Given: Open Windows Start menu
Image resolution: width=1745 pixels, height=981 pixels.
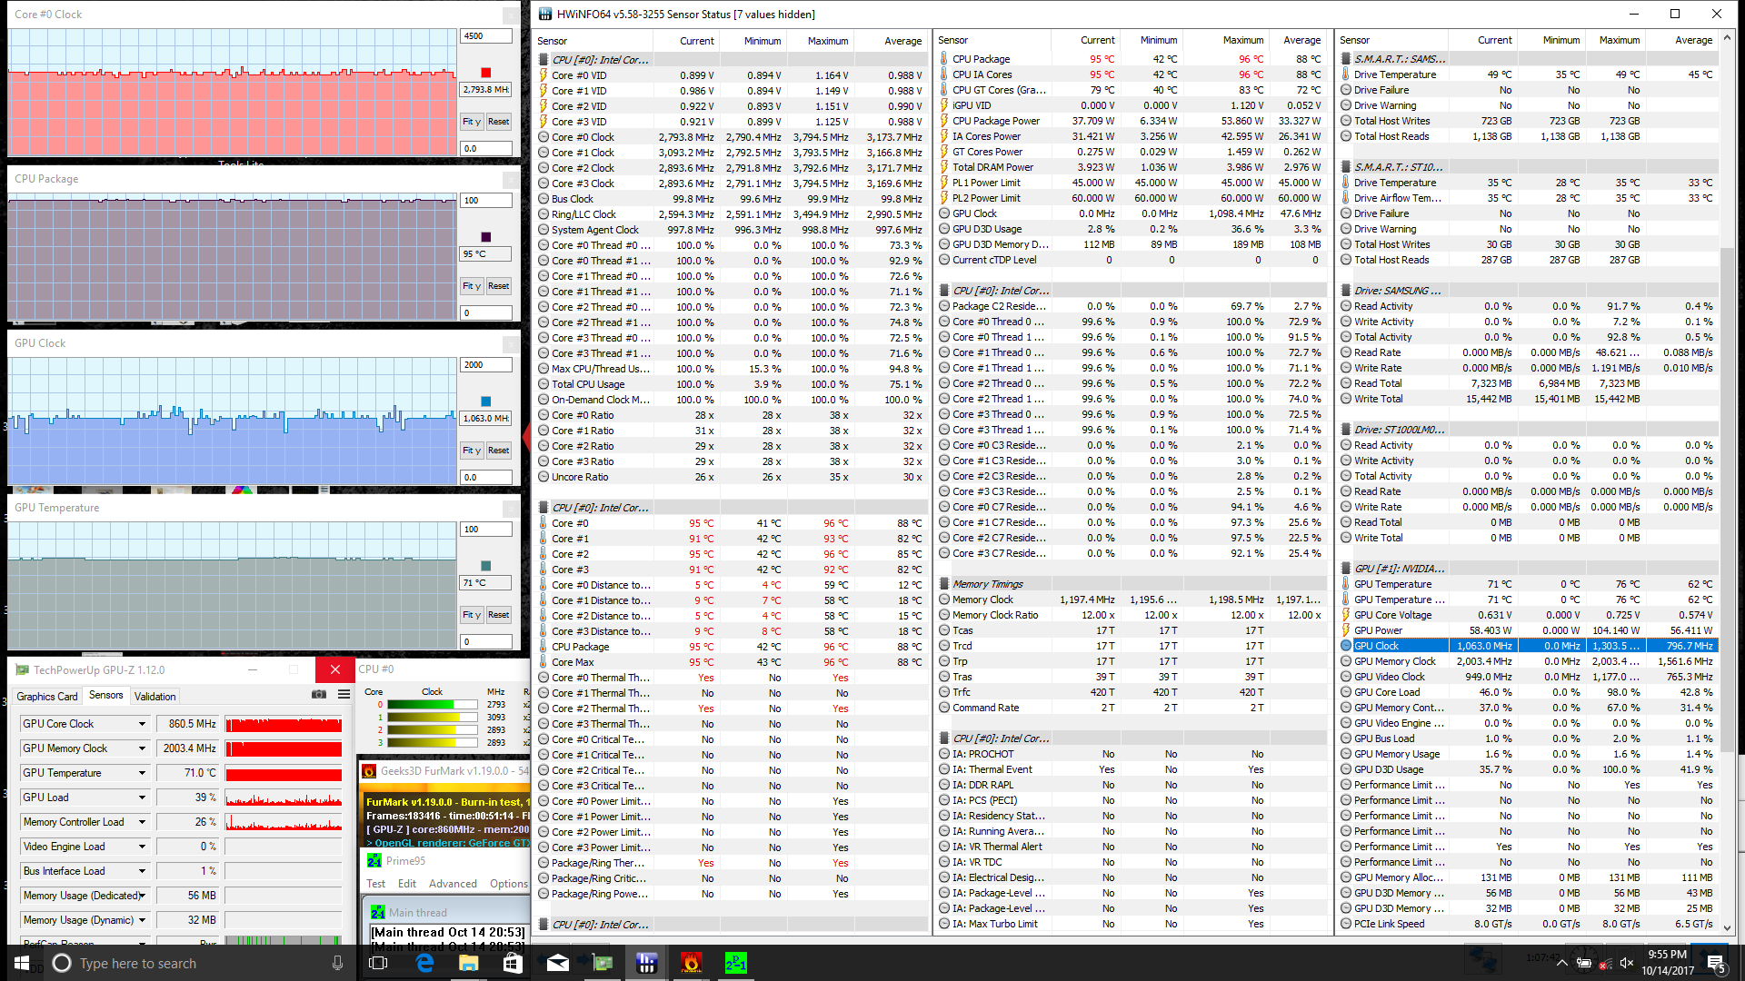Looking at the screenshot, I should coord(22,963).
